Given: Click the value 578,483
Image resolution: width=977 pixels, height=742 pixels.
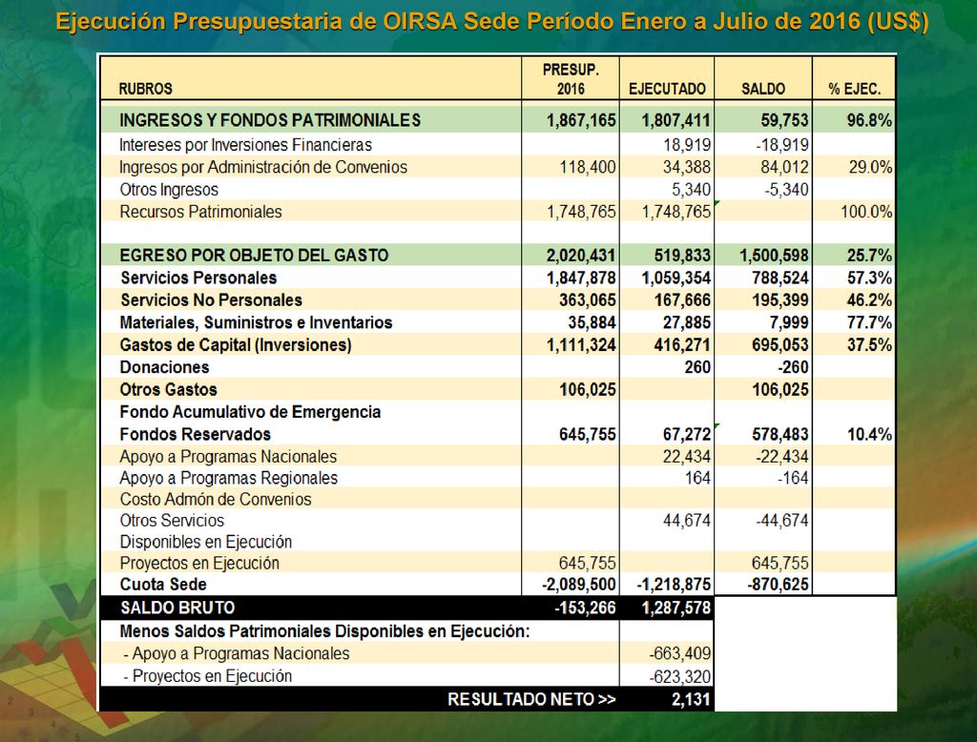Looking at the screenshot, I should (780, 434).
